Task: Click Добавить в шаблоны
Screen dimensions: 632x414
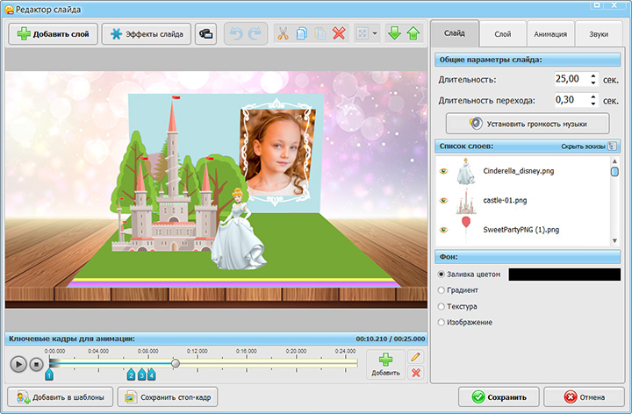Action: pos(60,397)
